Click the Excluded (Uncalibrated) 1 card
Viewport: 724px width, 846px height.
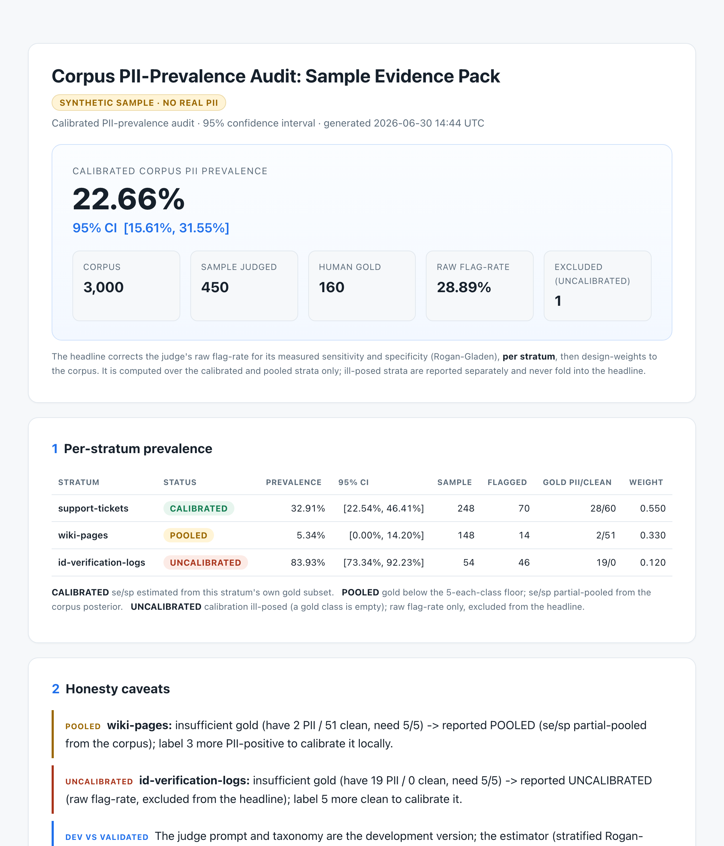[x=597, y=286]
